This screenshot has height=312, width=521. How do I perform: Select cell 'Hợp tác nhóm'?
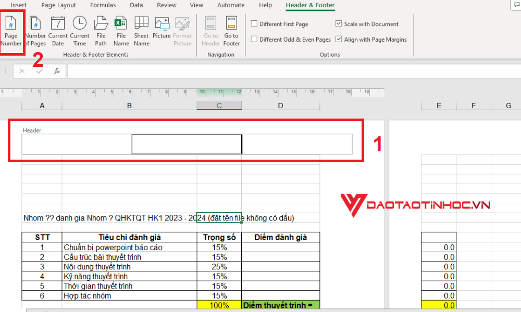pyautogui.click(x=129, y=295)
